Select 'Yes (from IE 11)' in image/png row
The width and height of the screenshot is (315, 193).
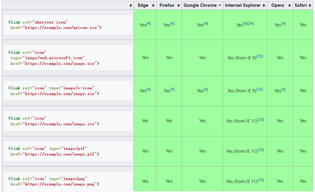click(x=242, y=181)
